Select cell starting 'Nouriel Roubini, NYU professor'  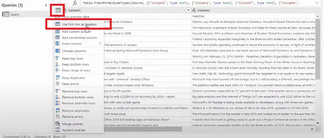click(253, 33)
